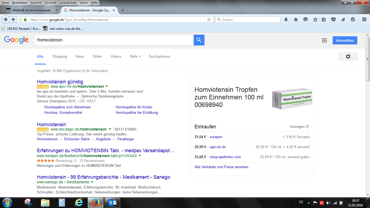Image resolution: width=370 pixels, height=208 pixels.
Task: Close the Homviotensin Google search tab
Action: click(x=114, y=10)
